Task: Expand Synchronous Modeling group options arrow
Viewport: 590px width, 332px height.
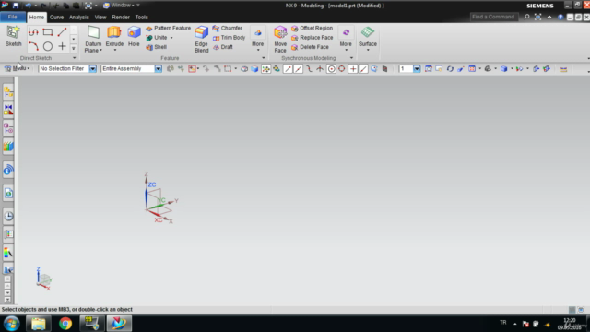Action: click(x=351, y=58)
